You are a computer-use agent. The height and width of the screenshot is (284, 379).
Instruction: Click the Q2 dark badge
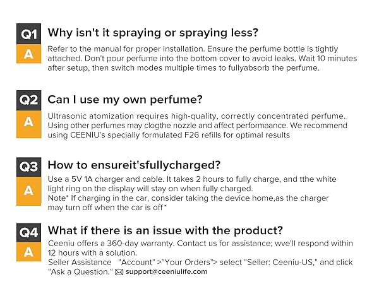coord(28,100)
